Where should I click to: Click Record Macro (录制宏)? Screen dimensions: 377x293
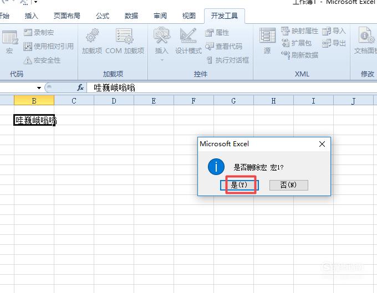[39, 33]
